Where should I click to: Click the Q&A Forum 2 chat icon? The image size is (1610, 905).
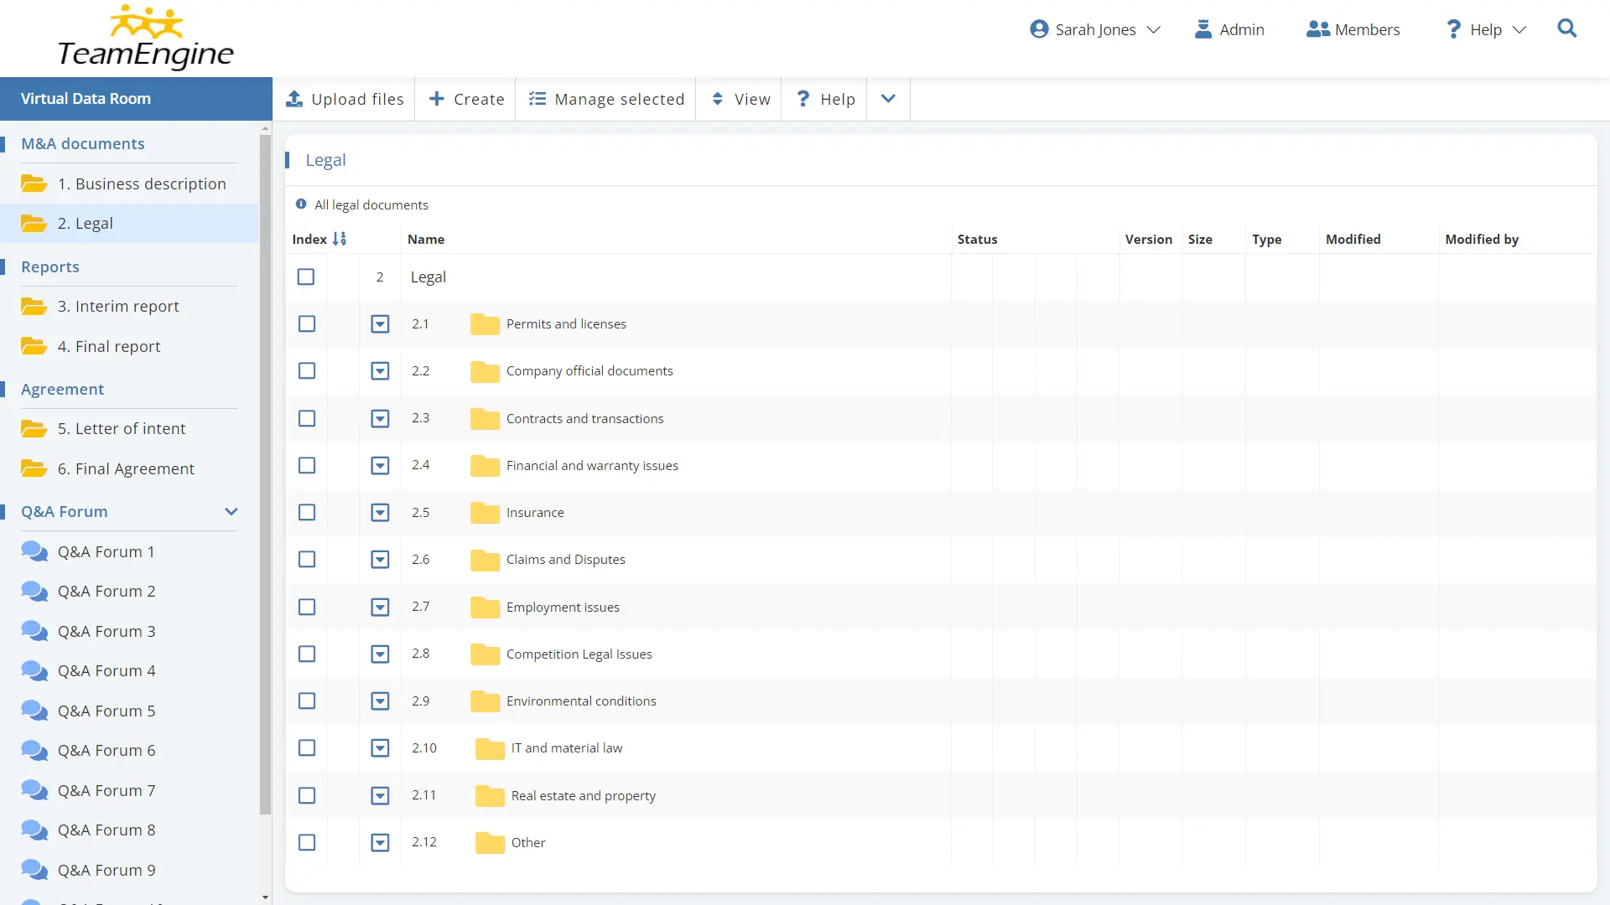[34, 591]
